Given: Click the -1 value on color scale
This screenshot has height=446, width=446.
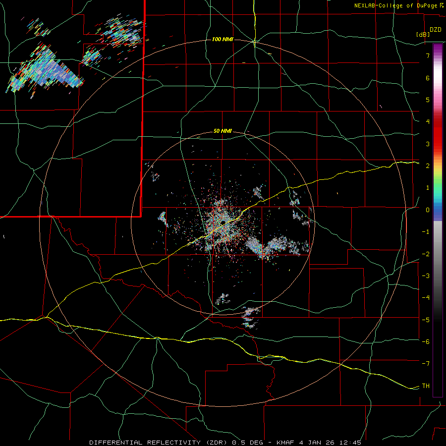Looking at the screenshot, I should [426, 232].
